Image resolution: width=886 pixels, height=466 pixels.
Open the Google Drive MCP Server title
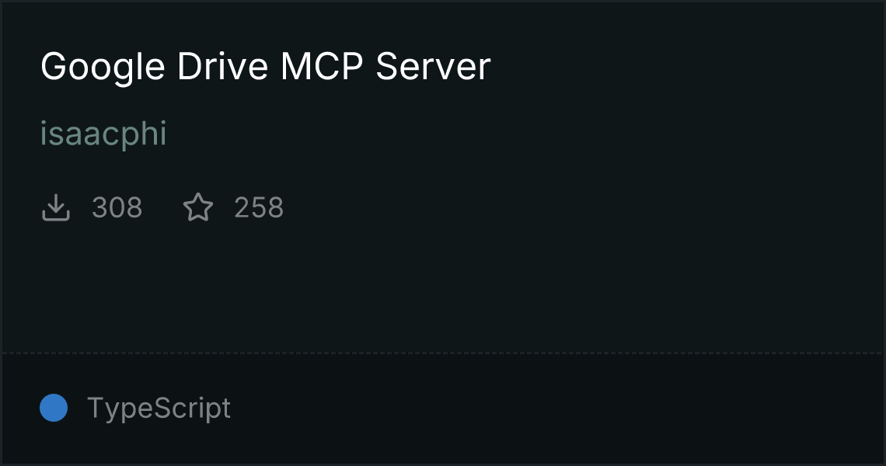click(x=266, y=68)
